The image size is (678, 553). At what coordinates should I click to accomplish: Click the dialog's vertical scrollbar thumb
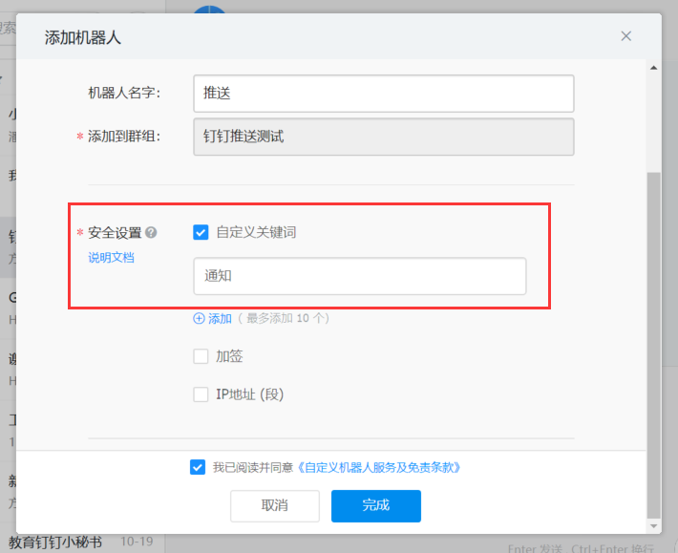click(x=653, y=344)
